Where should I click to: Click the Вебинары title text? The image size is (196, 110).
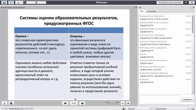point(102,2)
